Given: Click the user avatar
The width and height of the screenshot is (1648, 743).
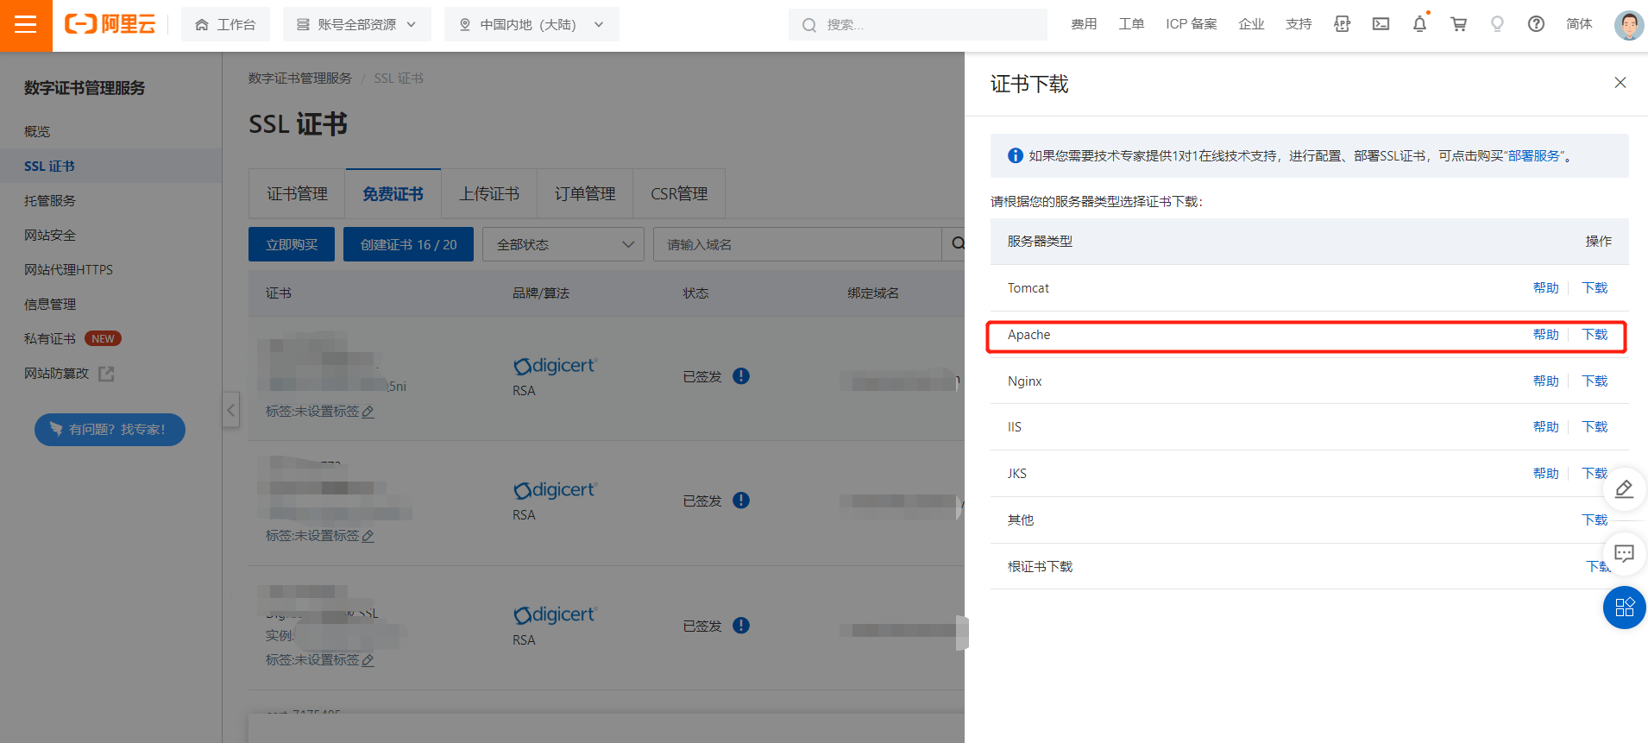Looking at the screenshot, I should (1629, 25).
